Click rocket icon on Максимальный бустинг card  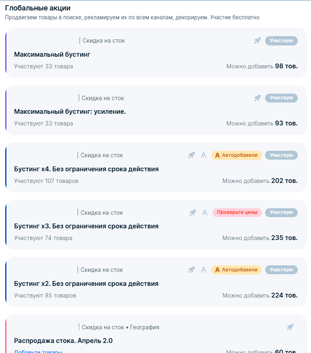click(x=257, y=41)
